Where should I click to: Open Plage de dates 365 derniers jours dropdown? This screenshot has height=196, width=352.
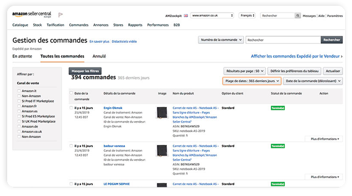coord(252,81)
